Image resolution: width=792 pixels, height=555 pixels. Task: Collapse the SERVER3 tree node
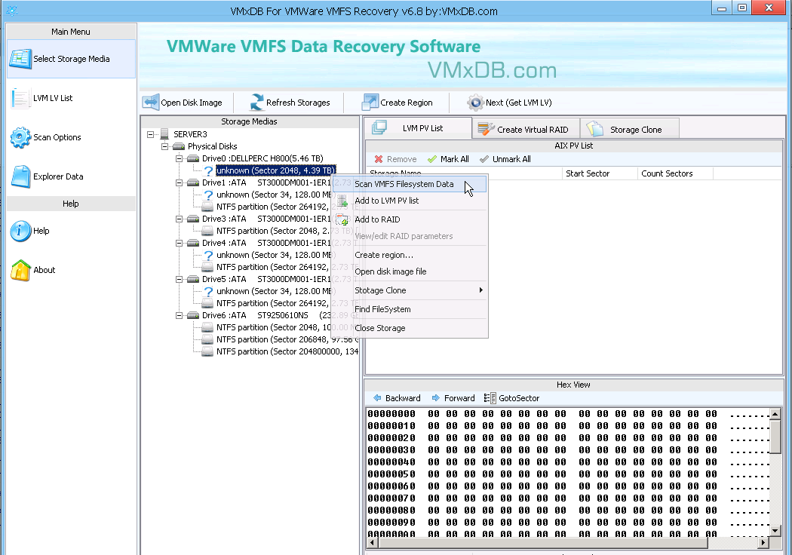[150, 134]
